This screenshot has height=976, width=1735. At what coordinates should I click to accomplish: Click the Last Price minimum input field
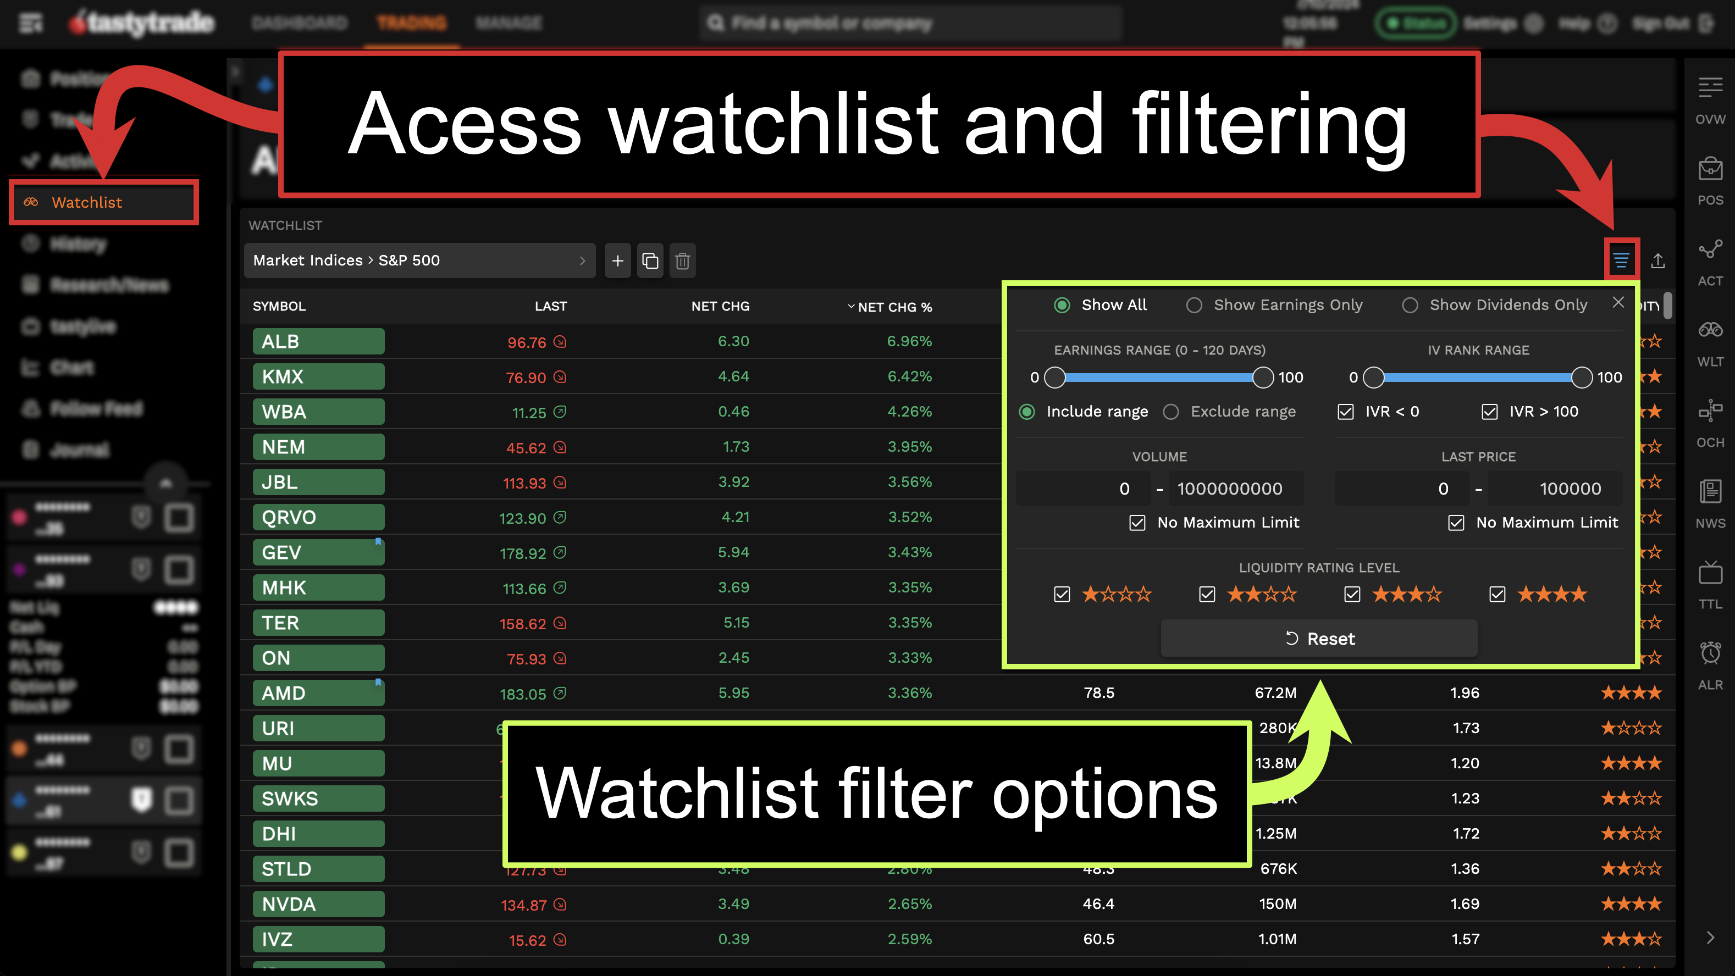click(x=1402, y=489)
